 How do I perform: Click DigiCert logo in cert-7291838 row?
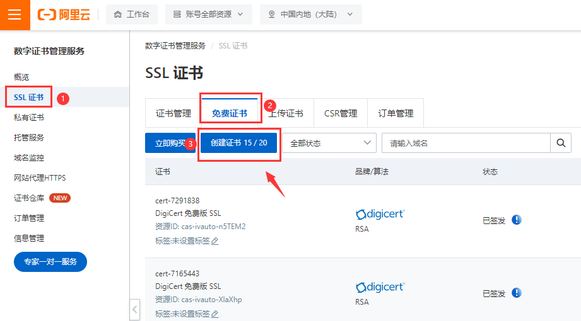point(380,214)
